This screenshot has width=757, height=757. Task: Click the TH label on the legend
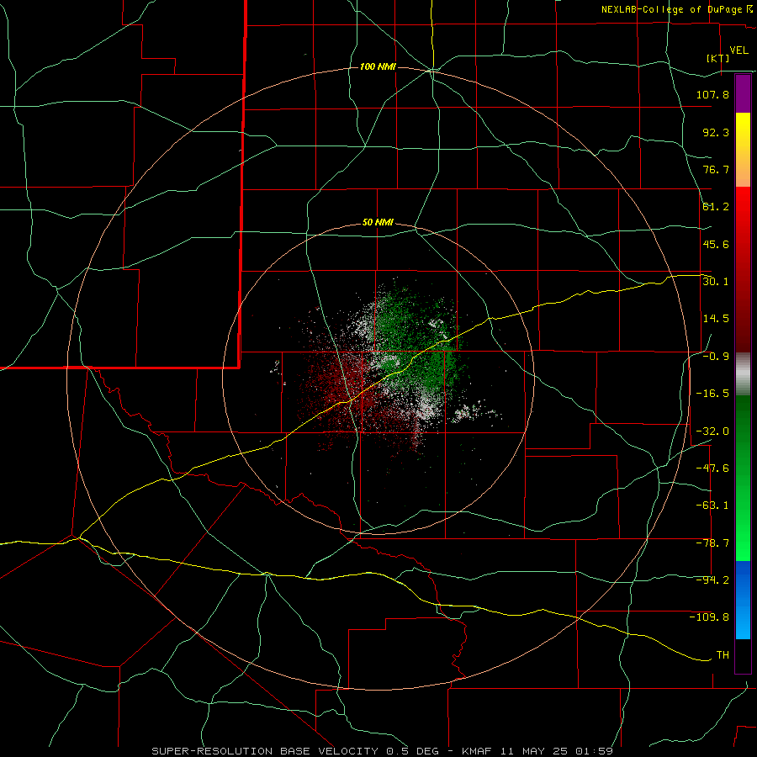(723, 655)
